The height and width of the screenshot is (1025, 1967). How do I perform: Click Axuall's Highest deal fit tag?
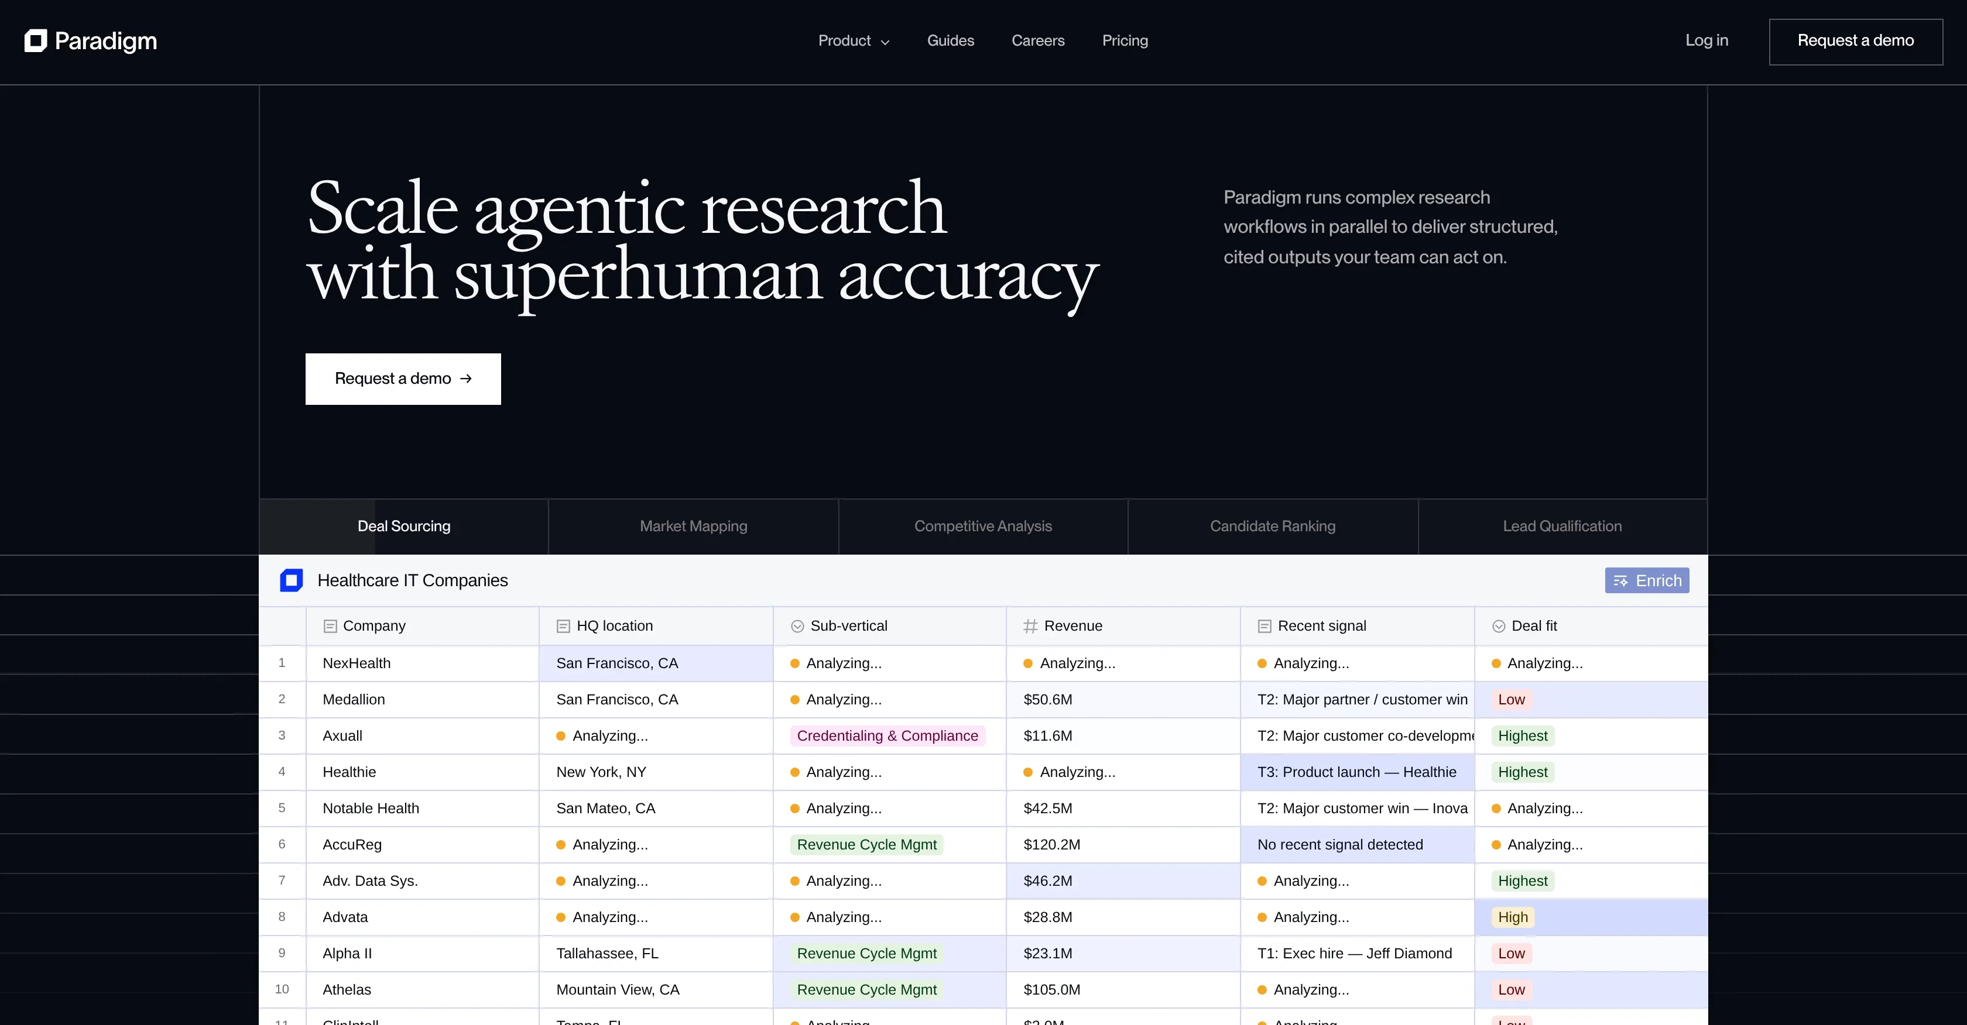pos(1523,736)
